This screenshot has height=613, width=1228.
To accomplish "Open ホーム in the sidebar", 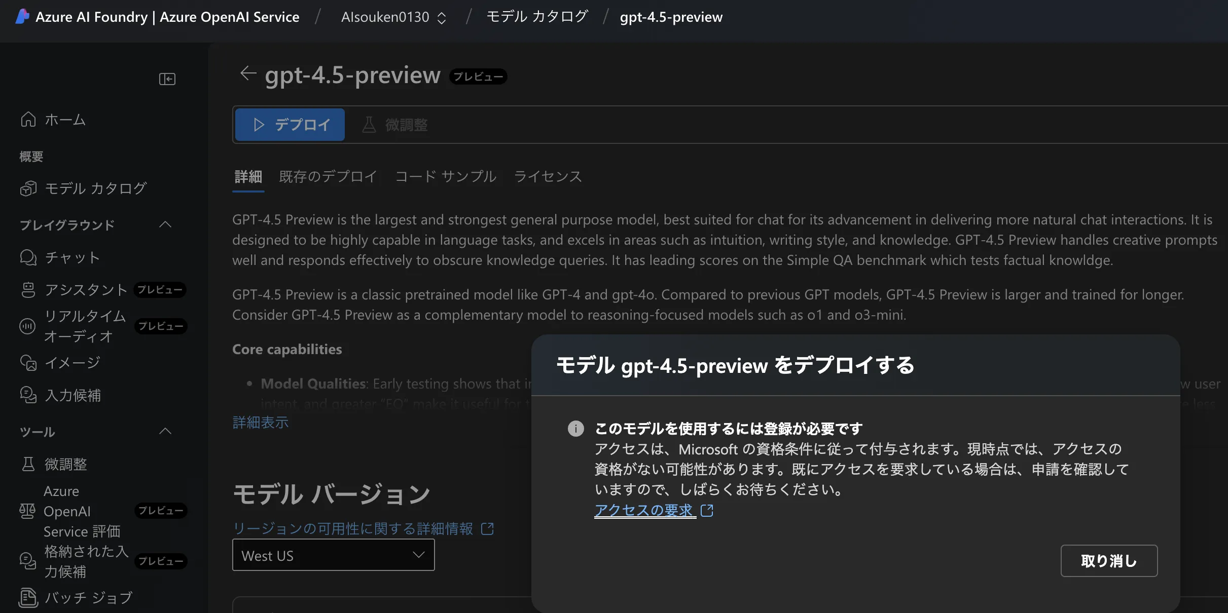I will point(65,120).
